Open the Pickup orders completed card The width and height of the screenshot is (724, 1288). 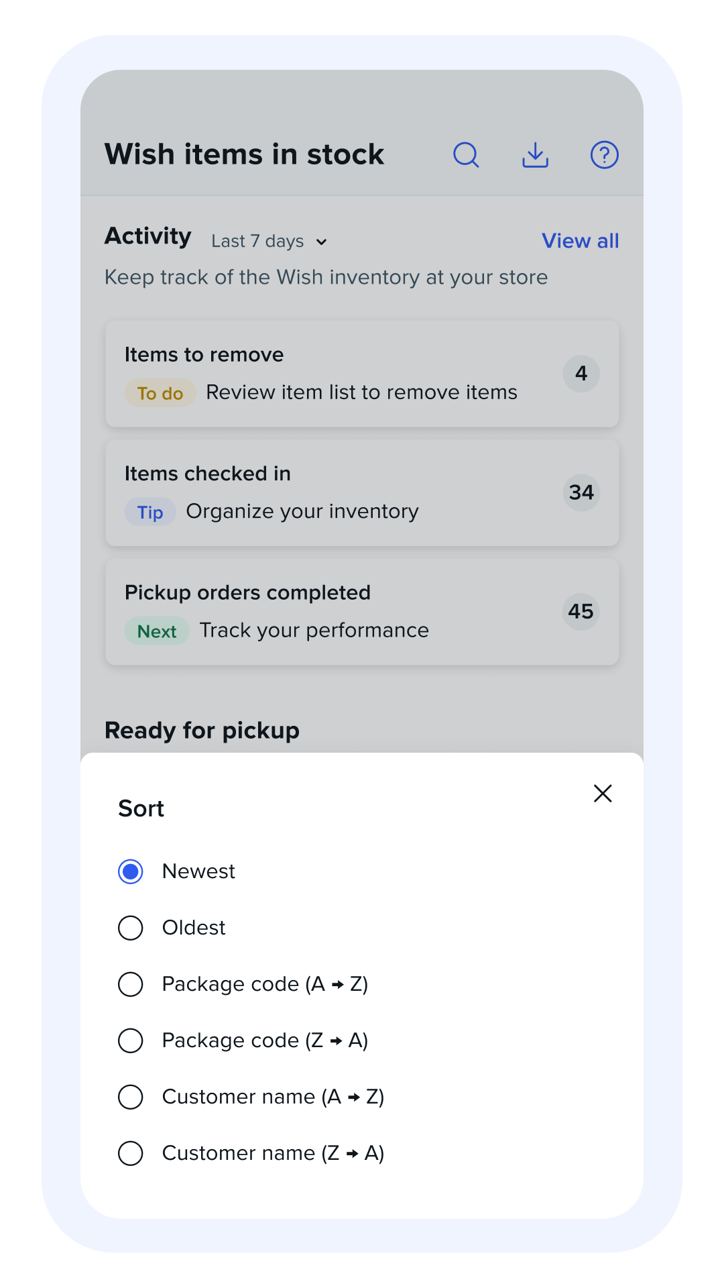[x=362, y=611]
